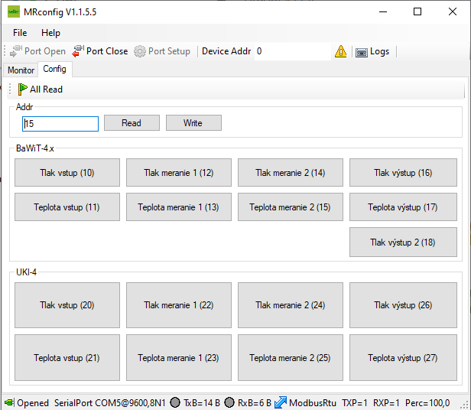
Task: Open the Help menu
Action: [x=50, y=33]
